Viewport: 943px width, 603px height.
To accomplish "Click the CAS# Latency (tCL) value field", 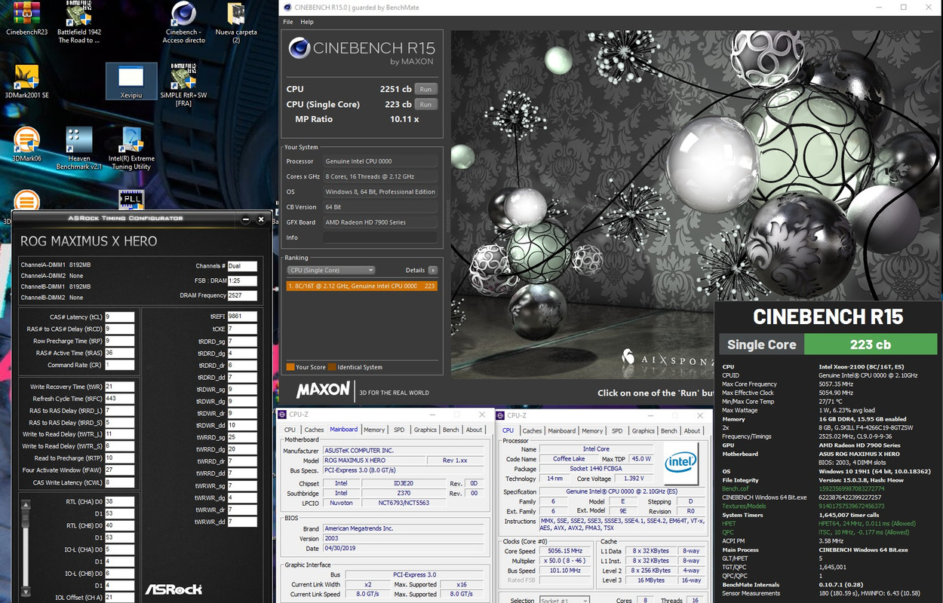I will (x=119, y=317).
